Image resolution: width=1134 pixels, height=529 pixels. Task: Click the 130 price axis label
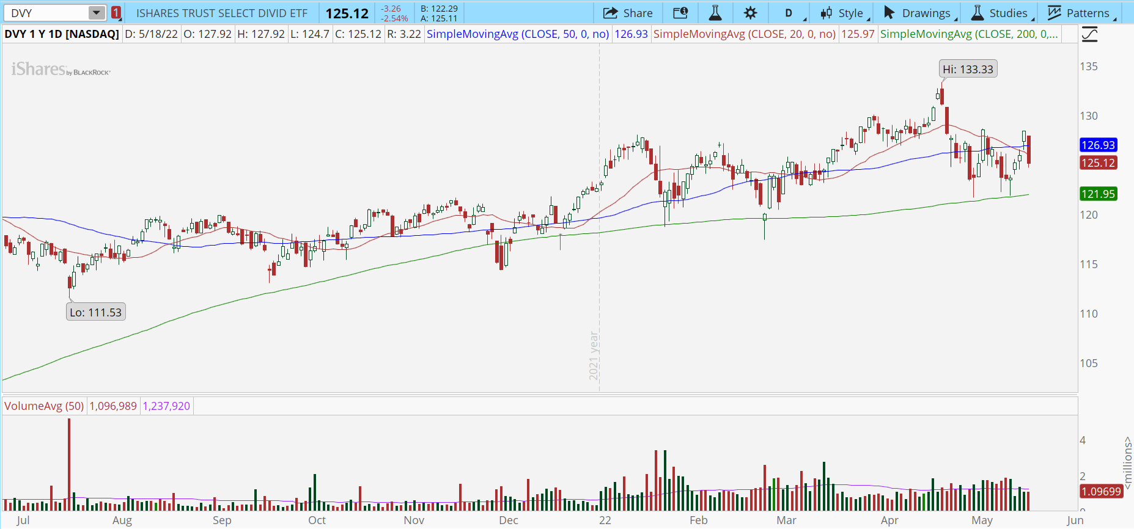[x=1089, y=116]
